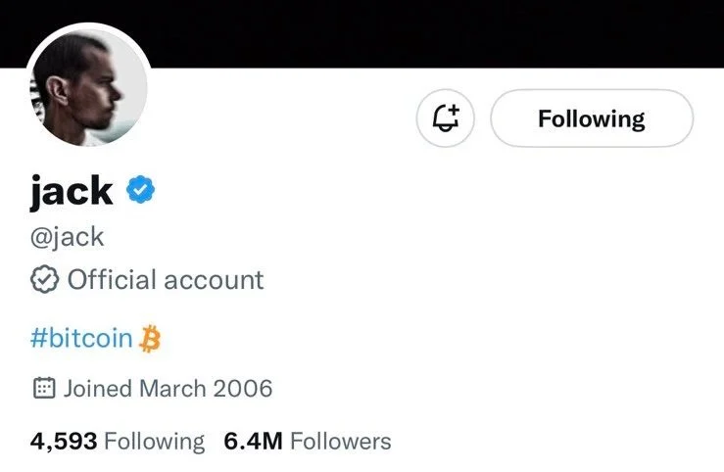Click the calendar icon beside join date
This screenshot has height=472, width=724.
click(x=43, y=389)
